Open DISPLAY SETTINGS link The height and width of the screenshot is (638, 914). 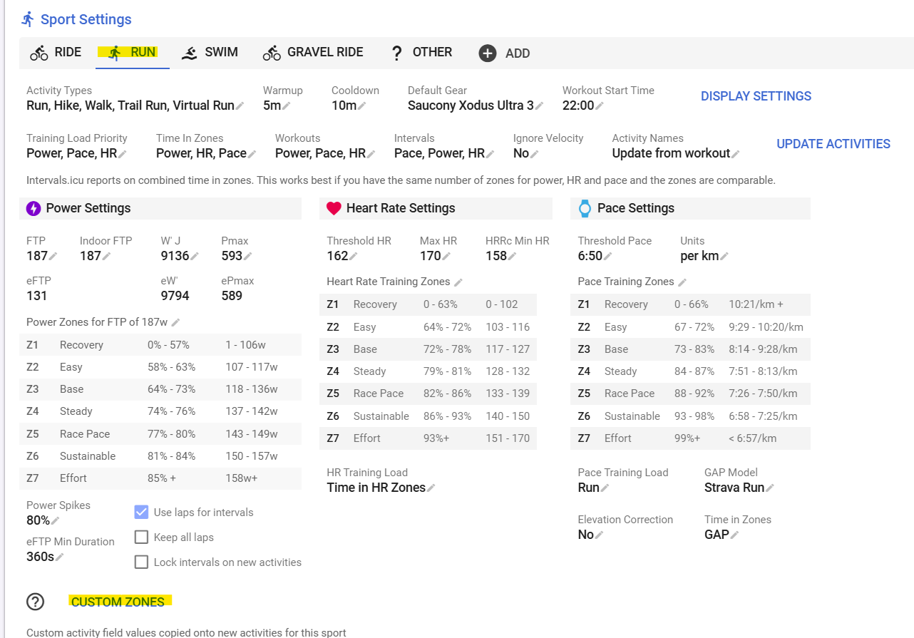coord(756,96)
